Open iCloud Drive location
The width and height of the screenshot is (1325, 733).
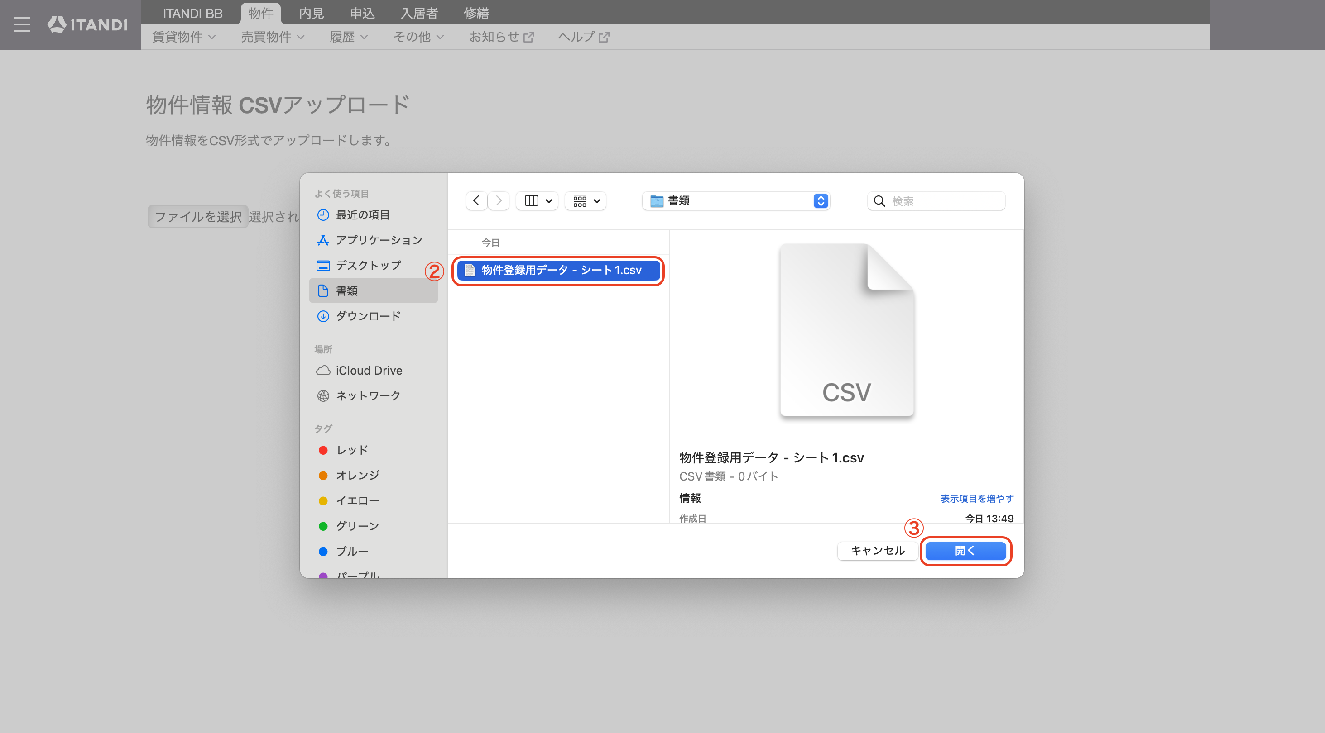[374, 370]
